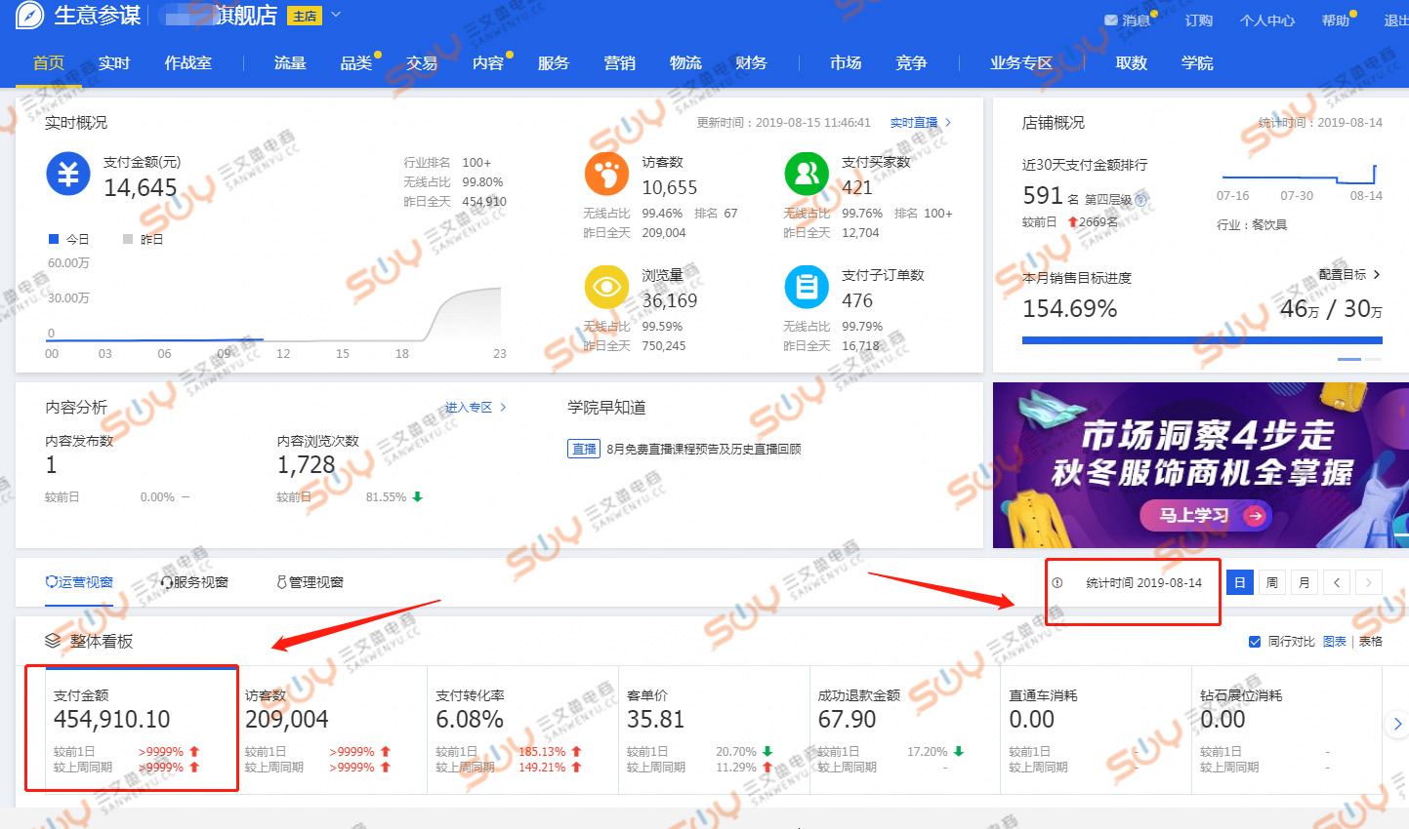Open the 业务专区 tab

(x=1021, y=62)
